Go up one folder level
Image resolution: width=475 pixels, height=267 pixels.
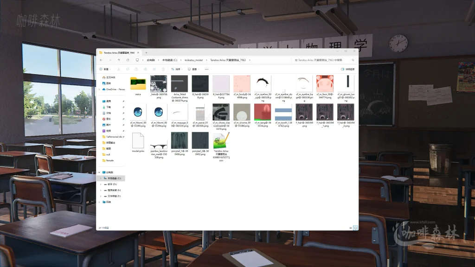[x=119, y=60]
